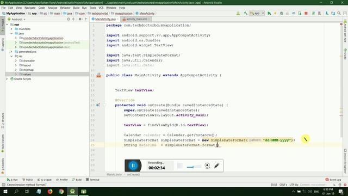Collapse the res folder
The width and height of the screenshot is (348, 196).
click(11, 56)
